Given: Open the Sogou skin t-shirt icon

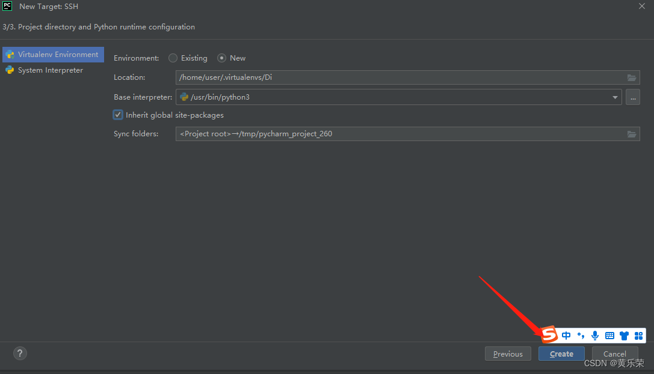Looking at the screenshot, I should pyautogui.click(x=624, y=336).
